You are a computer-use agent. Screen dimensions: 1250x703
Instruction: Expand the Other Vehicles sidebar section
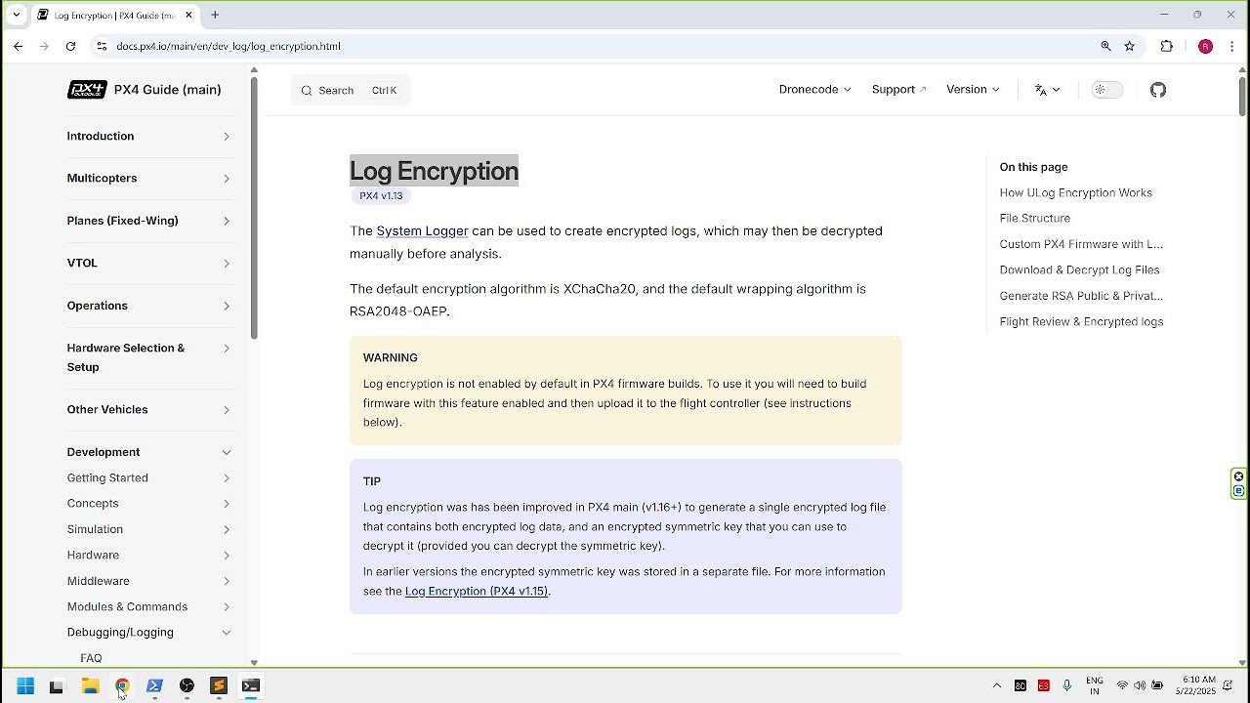pos(148,409)
